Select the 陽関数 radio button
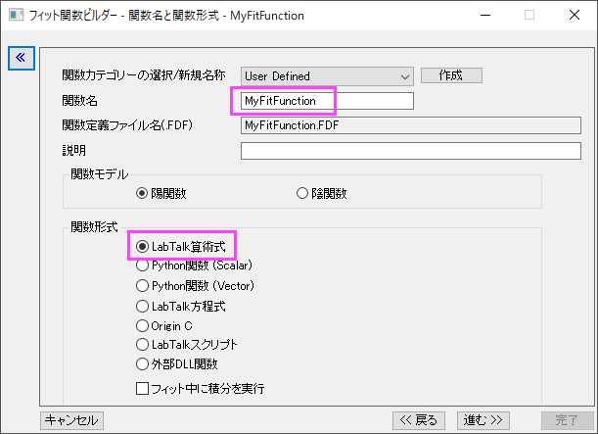This screenshot has width=598, height=434. coord(142,194)
